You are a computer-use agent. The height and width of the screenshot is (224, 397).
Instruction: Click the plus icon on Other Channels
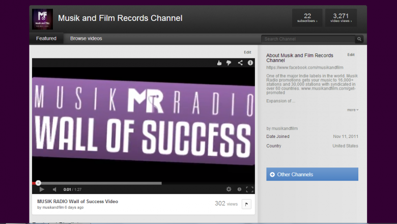click(272, 175)
